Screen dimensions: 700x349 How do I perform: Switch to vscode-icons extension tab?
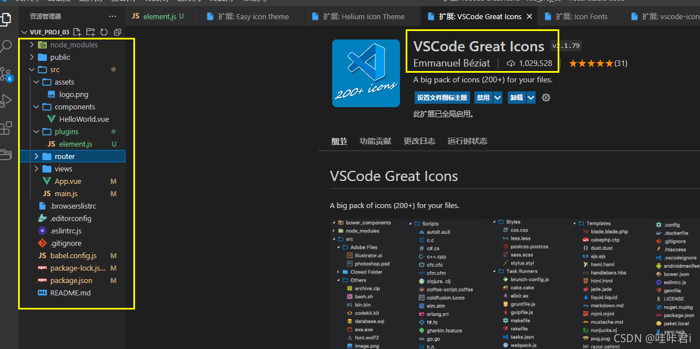coord(662,16)
